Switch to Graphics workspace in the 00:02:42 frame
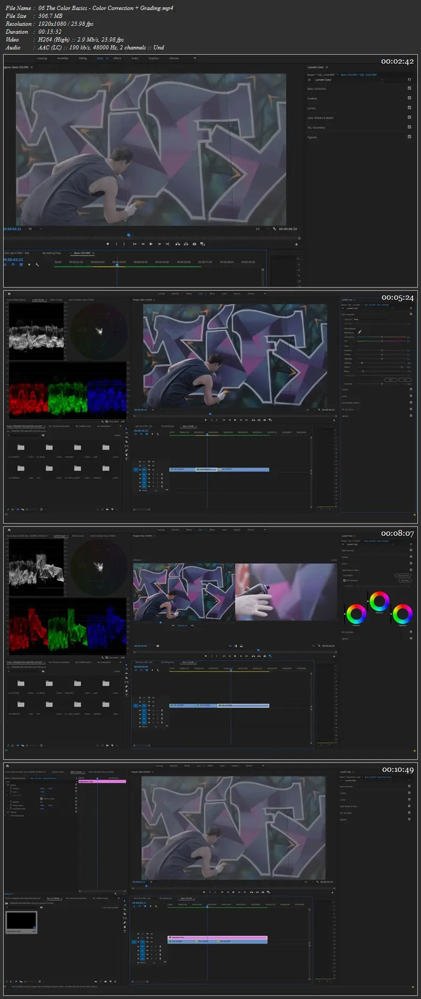This screenshot has height=999, width=421. (x=153, y=58)
